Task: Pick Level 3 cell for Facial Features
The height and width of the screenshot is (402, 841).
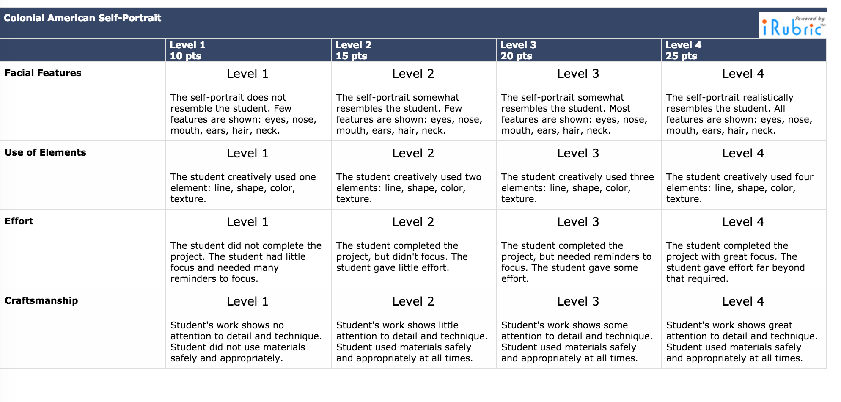Action: [x=578, y=102]
